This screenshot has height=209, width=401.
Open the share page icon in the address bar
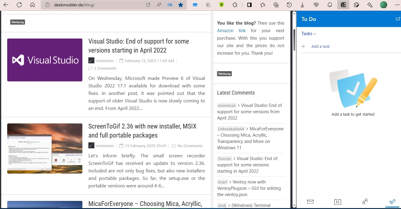pos(148,5)
